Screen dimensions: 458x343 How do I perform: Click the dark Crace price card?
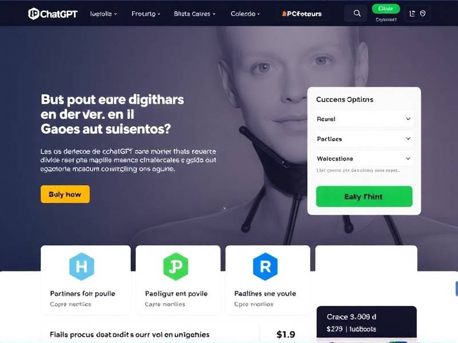click(x=366, y=322)
